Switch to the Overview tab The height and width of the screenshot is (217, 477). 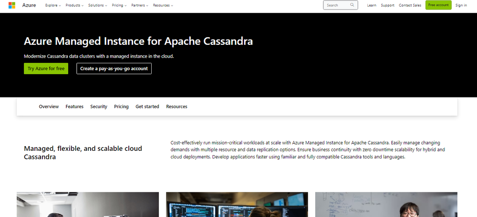tap(49, 107)
